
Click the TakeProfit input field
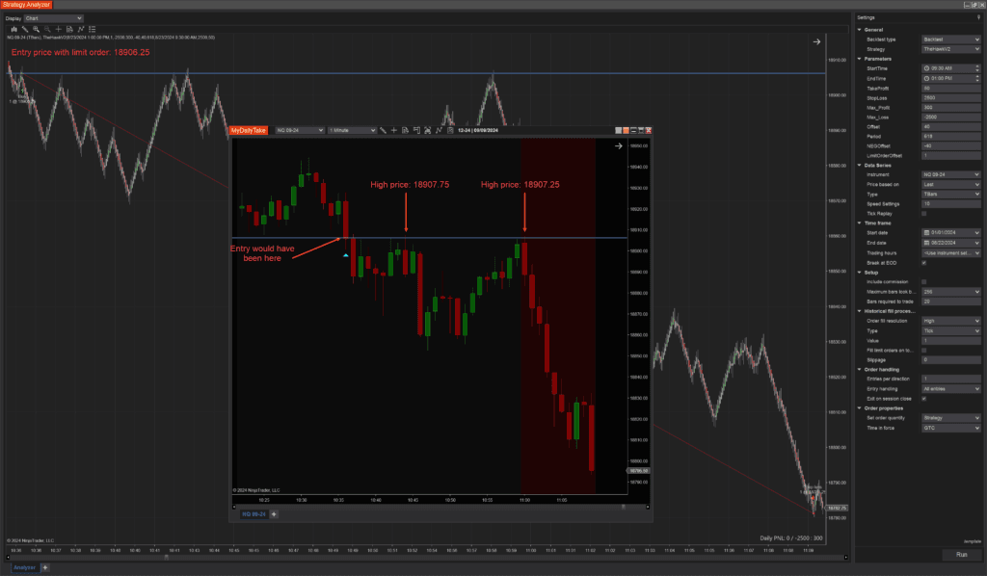(951, 88)
